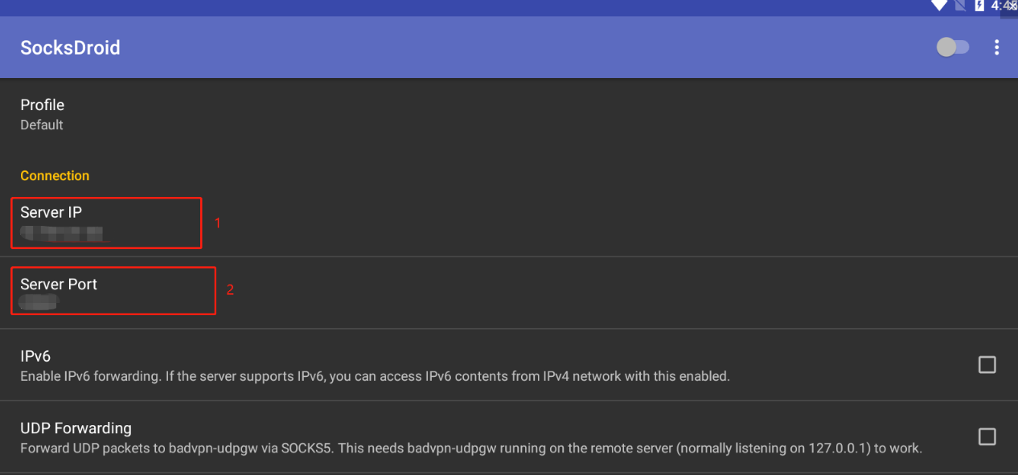
Task: Click the clock time in status bar
Action: [1004, 6]
